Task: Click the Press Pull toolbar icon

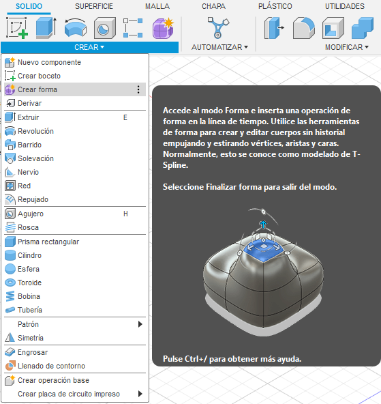Action: coord(274,28)
